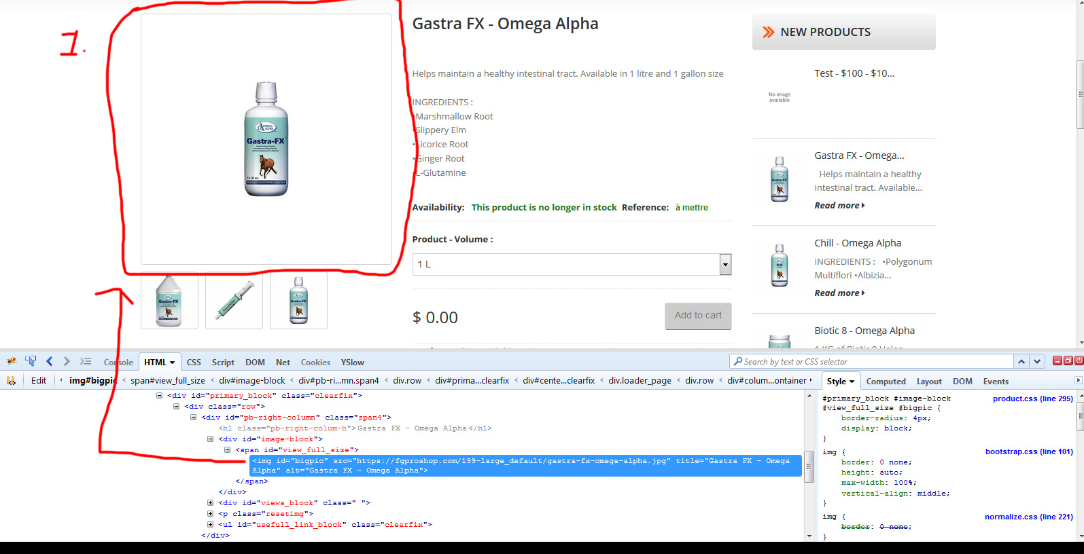The width and height of the screenshot is (1084, 554).
Task: Collapse the view_full_size span node
Action: tap(227, 450)
